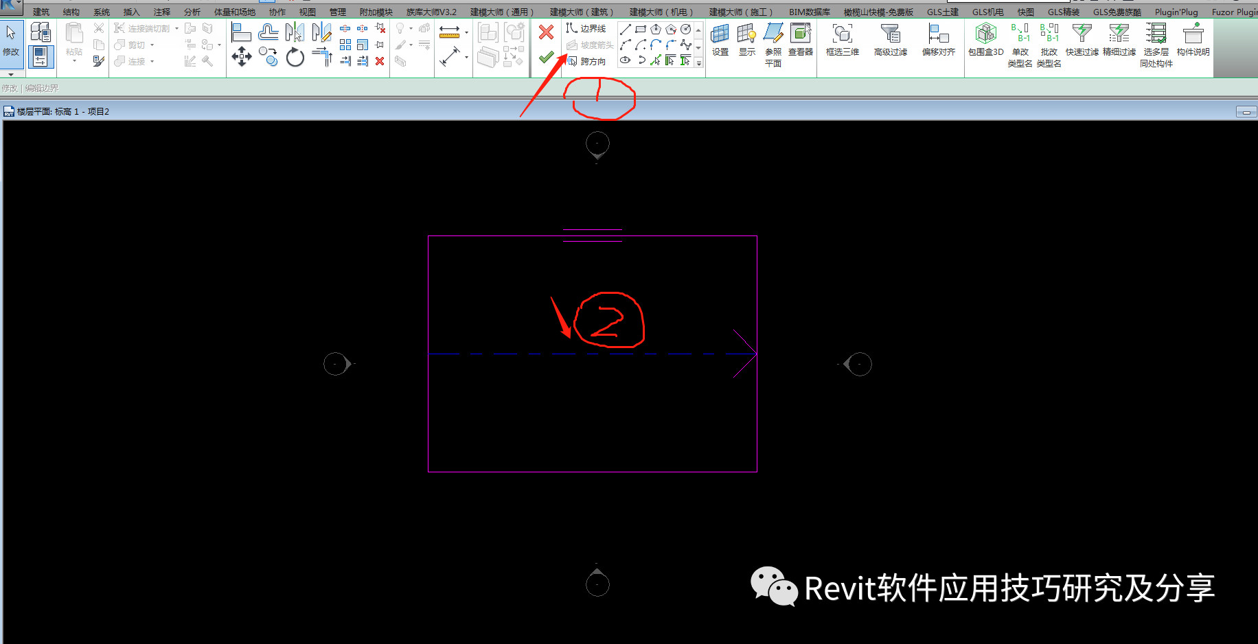Select the Offset tool icon
1258x644 pixels.
[x=268, y=32]
